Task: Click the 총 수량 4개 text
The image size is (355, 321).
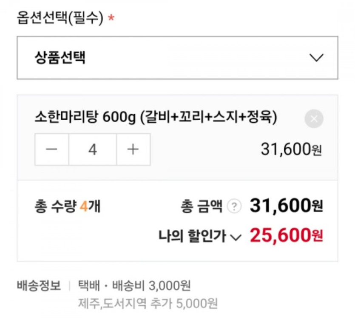Action: click(x=67, y=207)
